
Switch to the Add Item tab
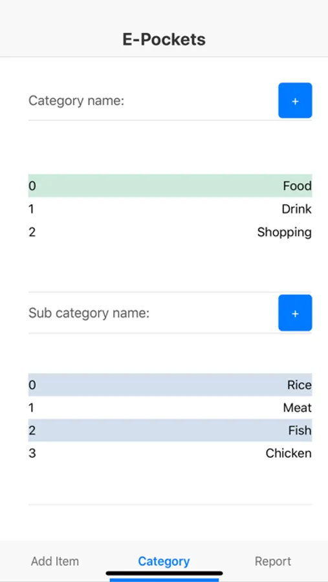click(x=55, y=561)
